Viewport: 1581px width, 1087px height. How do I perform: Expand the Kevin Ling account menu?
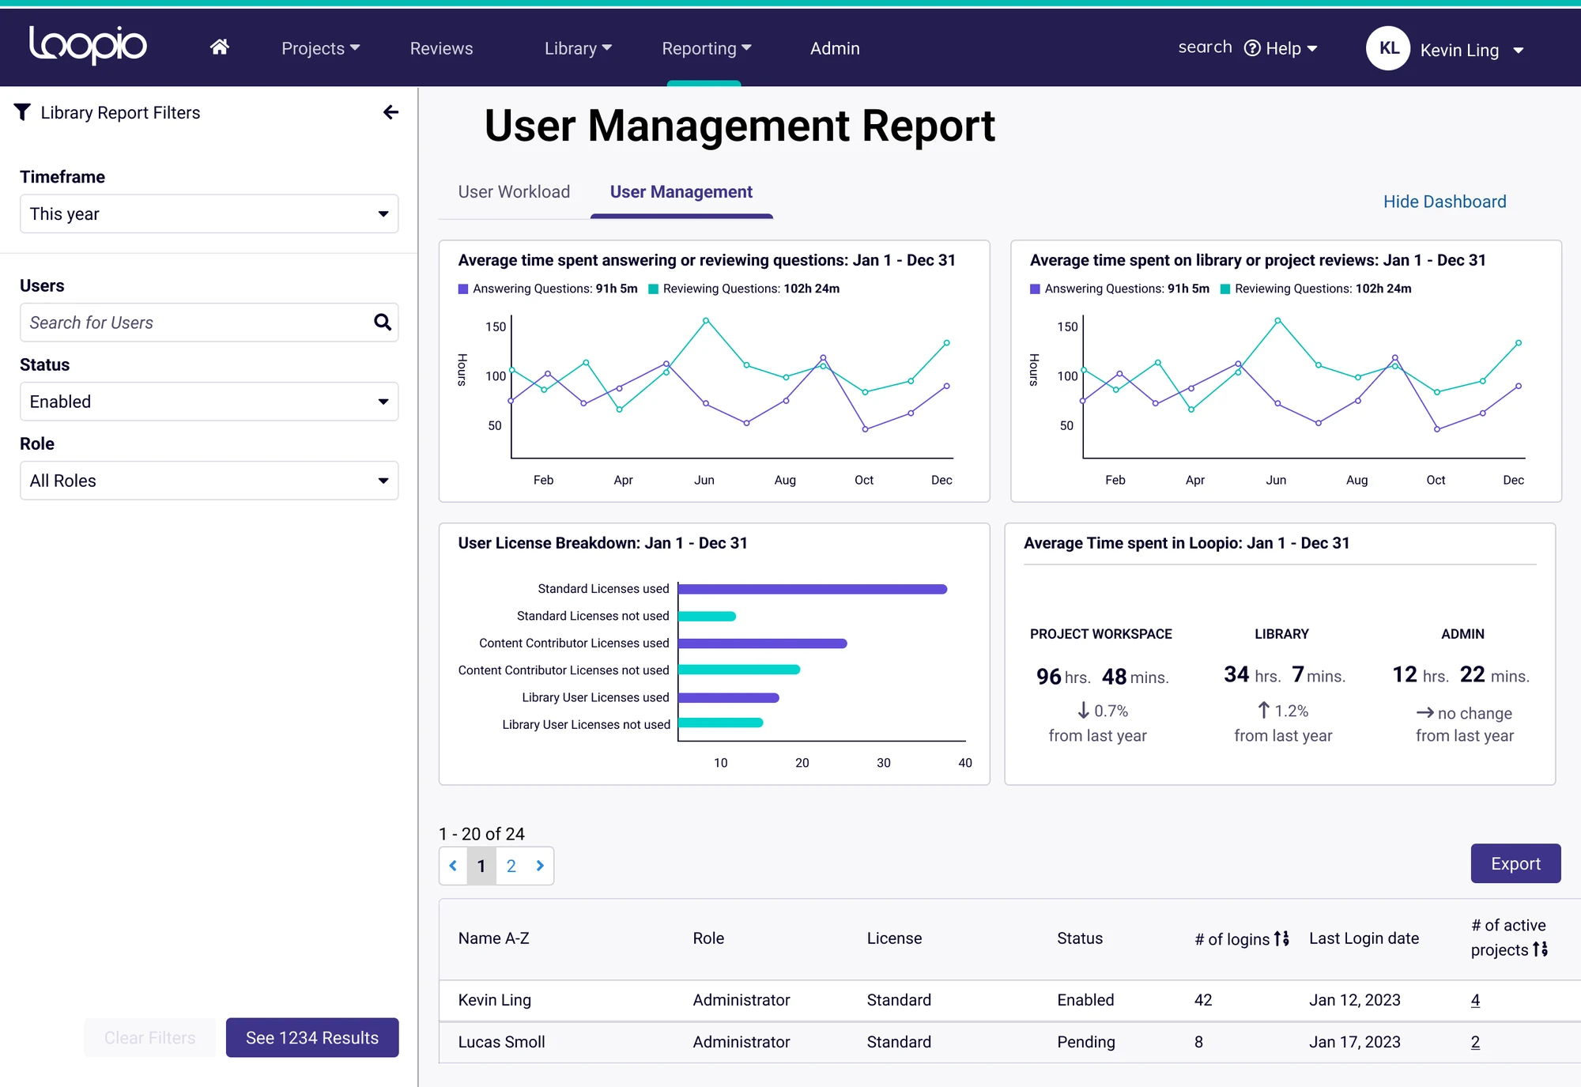coord(1472,50)
